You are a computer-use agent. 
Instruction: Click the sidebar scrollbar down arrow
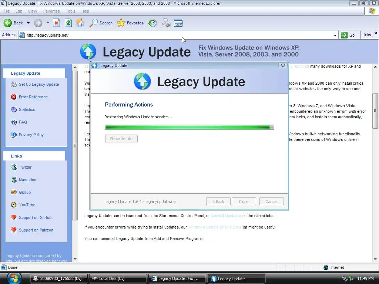[x=75, y=258]
